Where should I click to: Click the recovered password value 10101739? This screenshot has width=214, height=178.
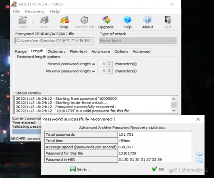(x=128, y=153)
